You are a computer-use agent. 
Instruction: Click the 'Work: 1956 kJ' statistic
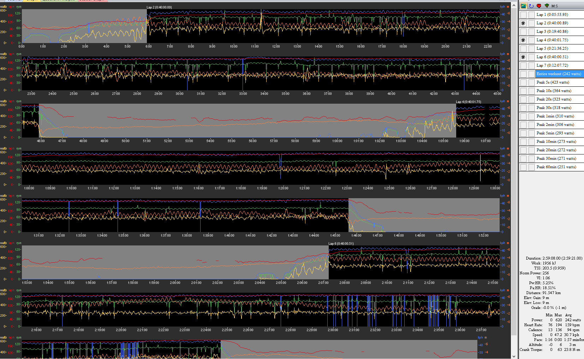(543, 263)
